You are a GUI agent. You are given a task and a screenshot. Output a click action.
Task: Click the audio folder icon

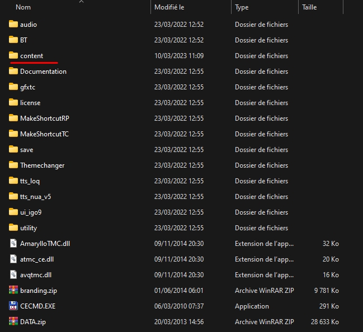point(14,25)
